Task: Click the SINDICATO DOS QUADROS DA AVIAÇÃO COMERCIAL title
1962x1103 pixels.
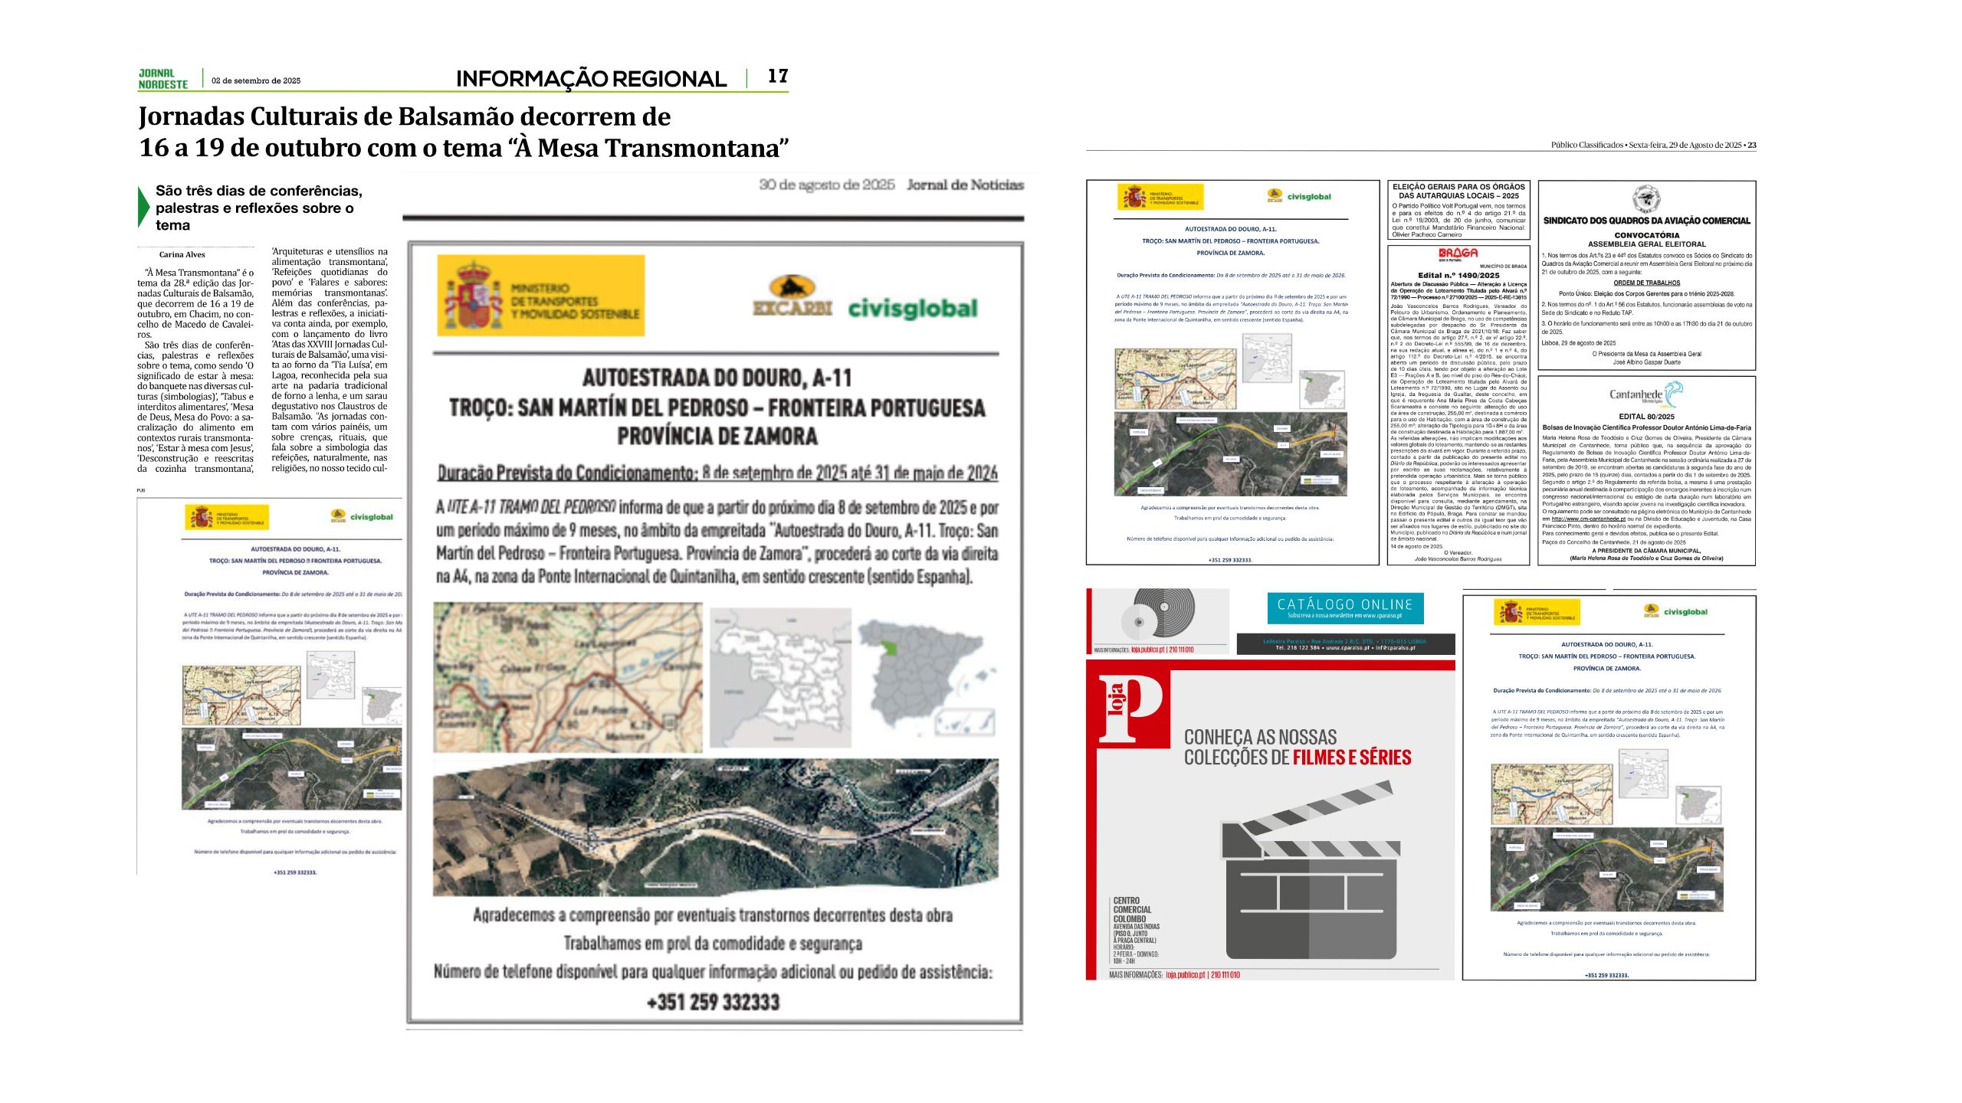Action: [x=1646, y=221]
